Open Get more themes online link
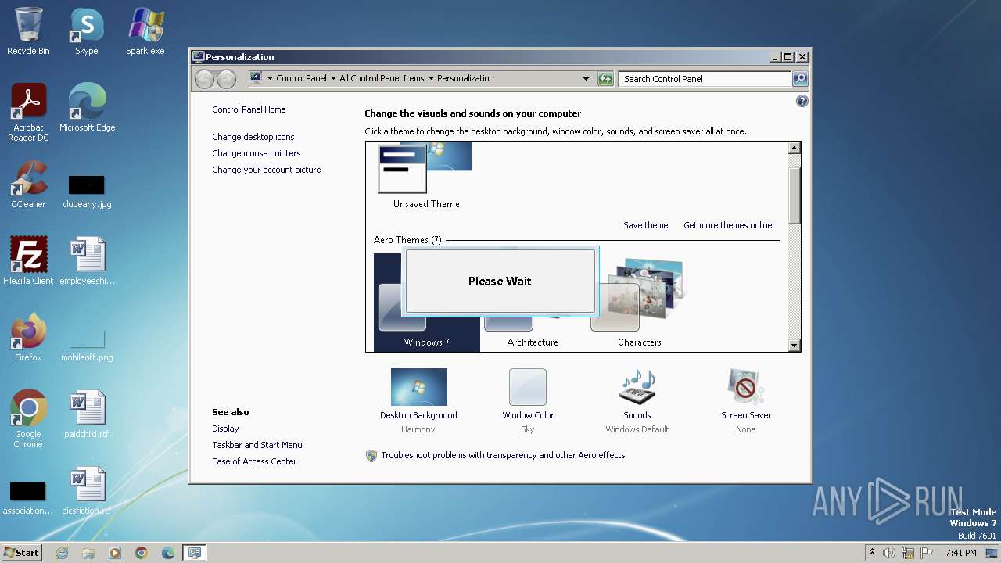This screenshot has height=563, width=1001. [x=727, y=225]
